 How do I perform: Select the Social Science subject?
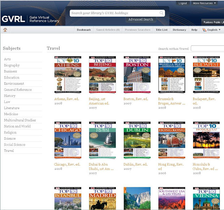pos(15,145)
